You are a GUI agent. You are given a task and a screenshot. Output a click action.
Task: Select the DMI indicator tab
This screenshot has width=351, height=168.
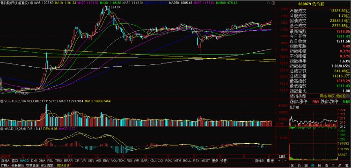coord(34,161)
